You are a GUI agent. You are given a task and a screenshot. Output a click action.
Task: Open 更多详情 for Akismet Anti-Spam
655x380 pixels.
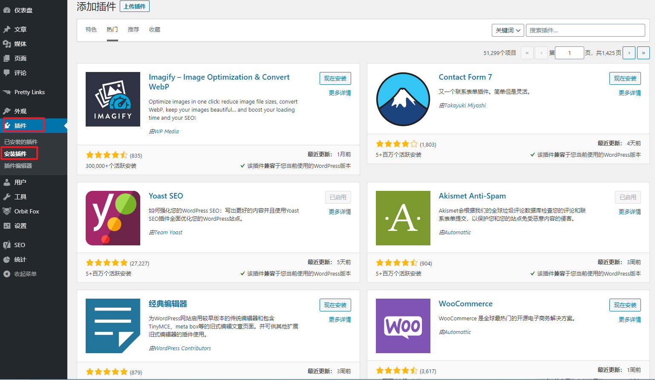pos(630,212)
